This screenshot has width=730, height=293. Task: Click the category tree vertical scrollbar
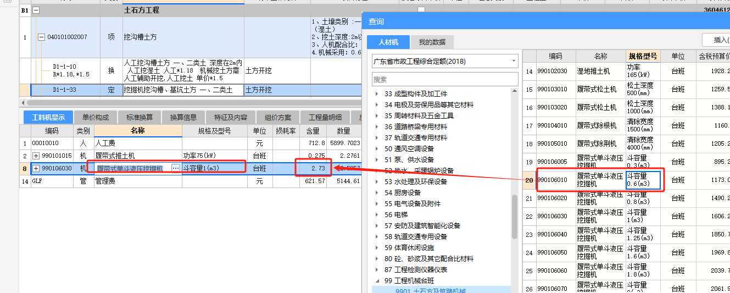(515, 217)
